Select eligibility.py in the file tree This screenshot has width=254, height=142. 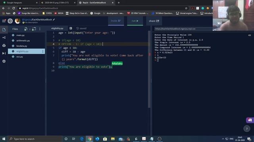(x=27, y=51)
